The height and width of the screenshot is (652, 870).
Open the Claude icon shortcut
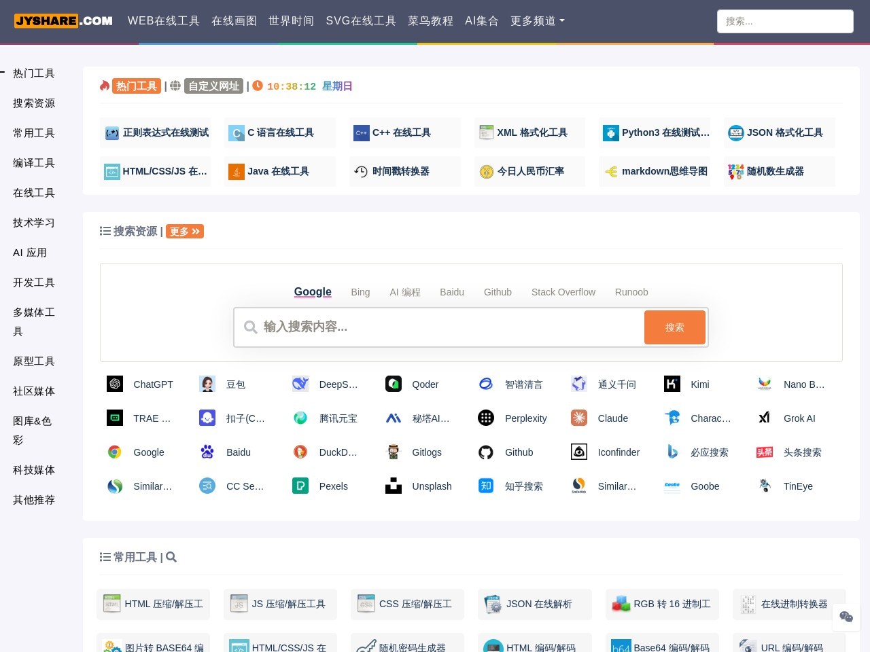[579, 418]
